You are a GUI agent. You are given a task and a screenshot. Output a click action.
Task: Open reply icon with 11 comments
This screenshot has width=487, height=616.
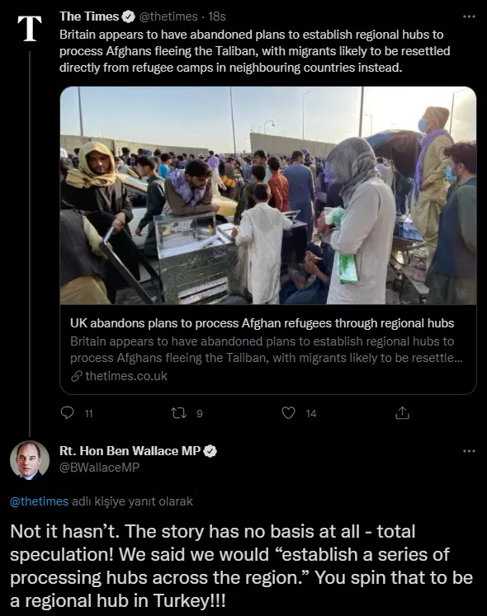(68, 413)
